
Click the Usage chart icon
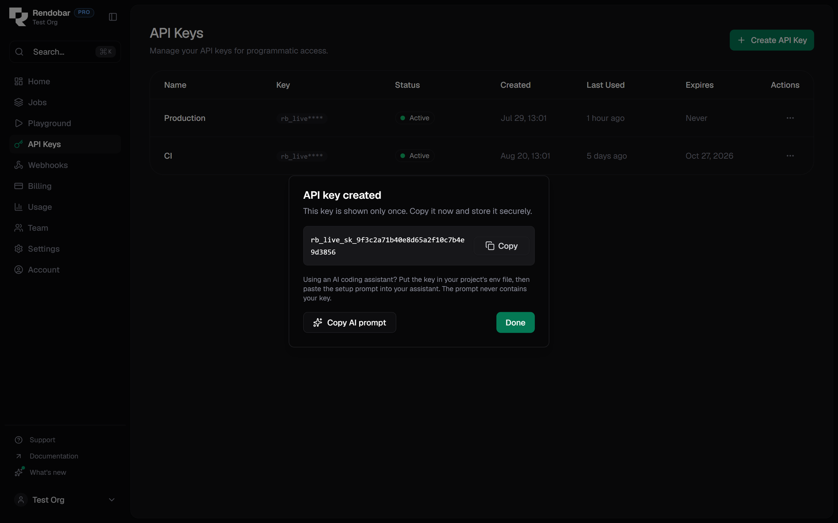(18, 207)
